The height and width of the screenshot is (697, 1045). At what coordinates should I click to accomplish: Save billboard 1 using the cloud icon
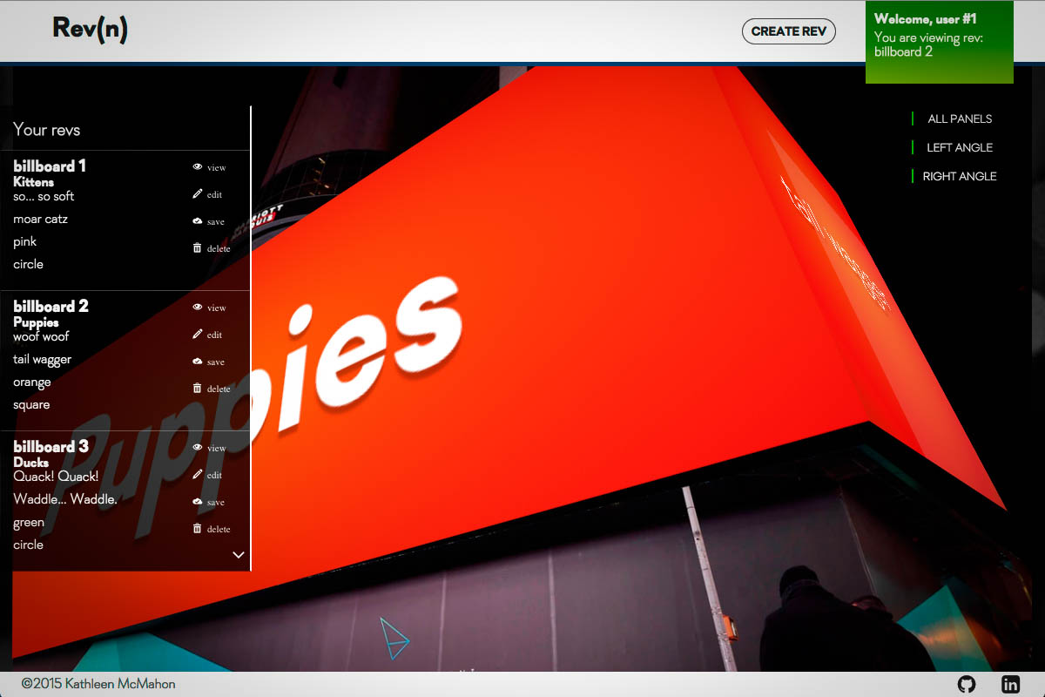[198, 221]
